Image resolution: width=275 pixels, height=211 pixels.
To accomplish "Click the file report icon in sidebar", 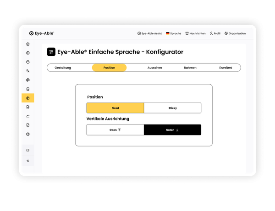I will click(27, 125).
